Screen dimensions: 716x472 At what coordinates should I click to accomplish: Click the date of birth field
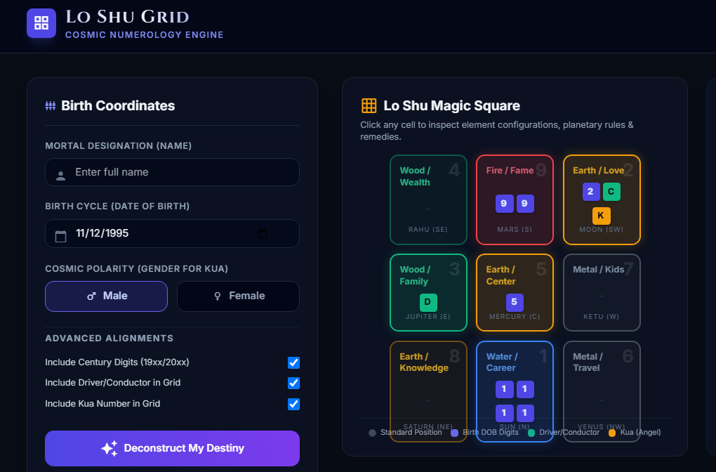coord(172,233)
